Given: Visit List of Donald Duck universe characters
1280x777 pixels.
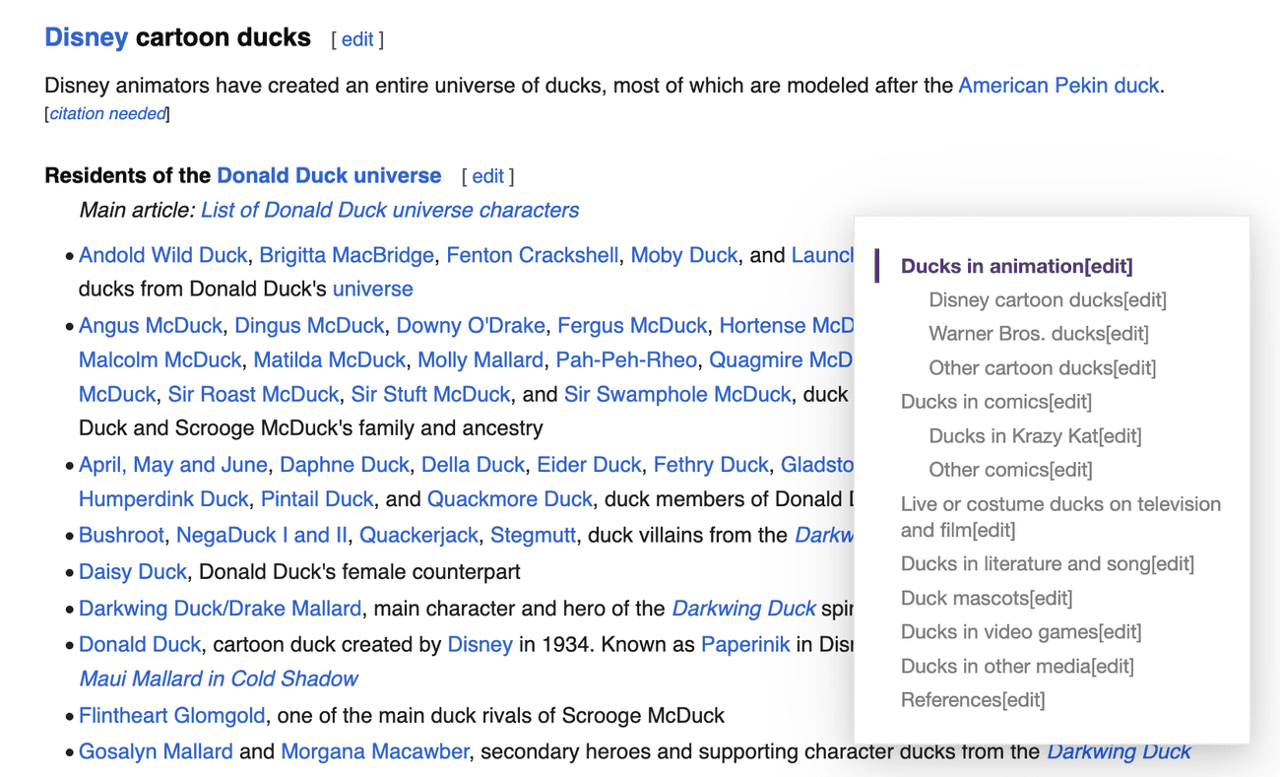Looking at the screenshot, I should [390, 210].
